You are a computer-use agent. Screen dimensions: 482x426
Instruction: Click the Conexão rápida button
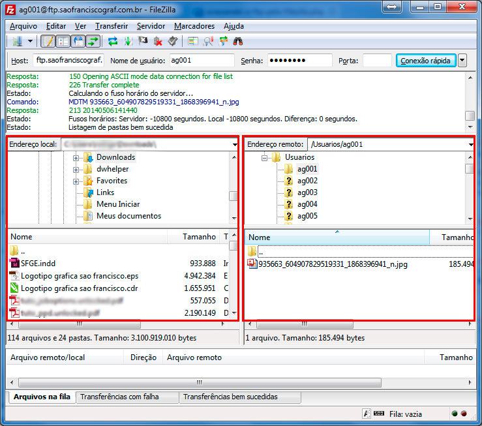click(425, 61)
